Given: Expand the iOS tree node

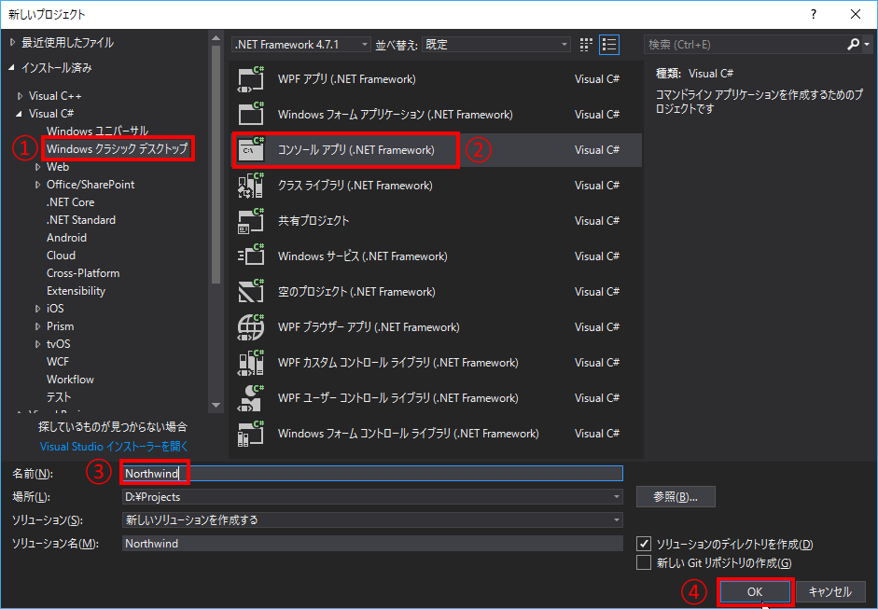Looking at the screenshot, I should (38, 309).
